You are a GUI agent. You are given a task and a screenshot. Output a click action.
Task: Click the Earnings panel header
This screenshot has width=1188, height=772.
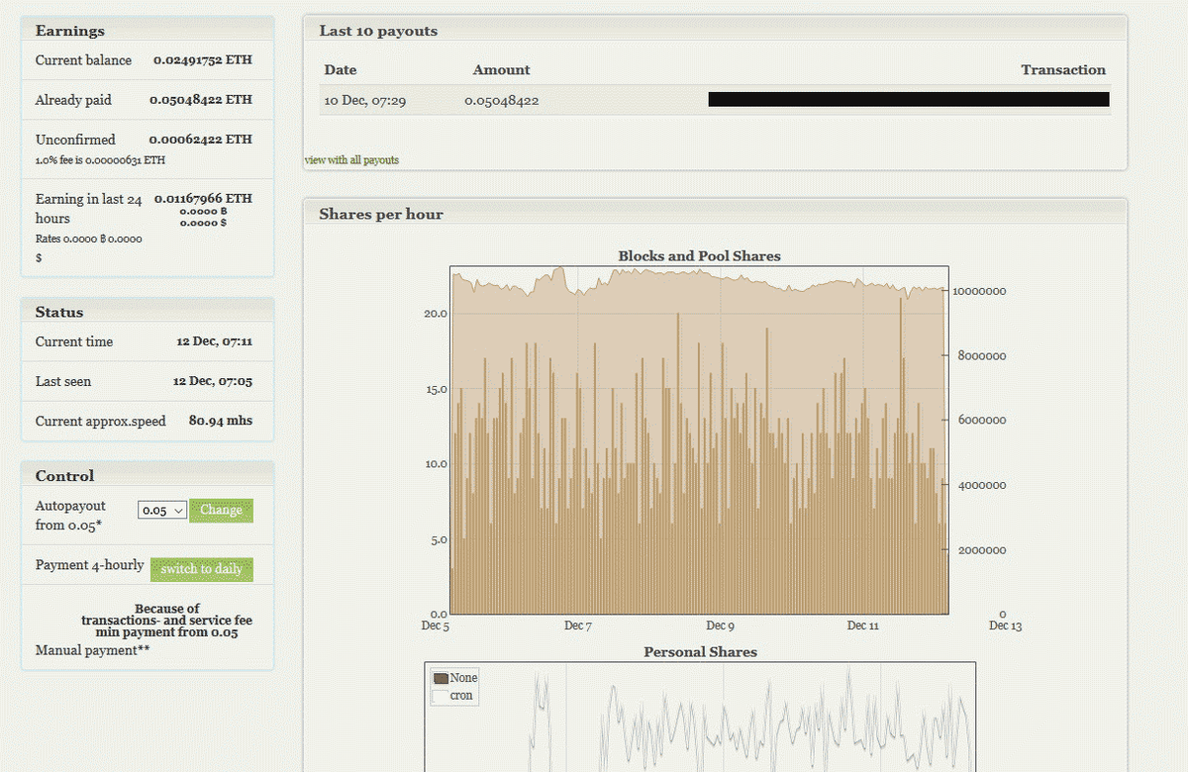pyautogui.click(x=70, y=31)
